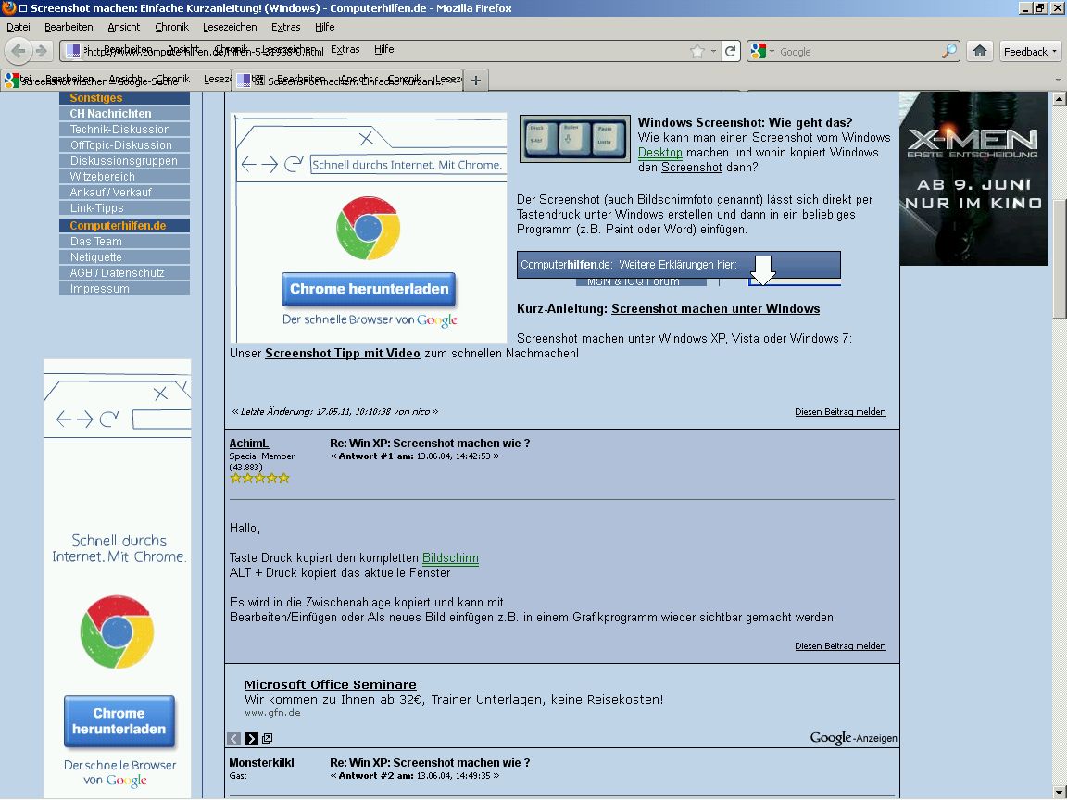The width and height of the screenshot is (1067, 800).
Task: Open AchimL user profile link
Action: [249, 444]
